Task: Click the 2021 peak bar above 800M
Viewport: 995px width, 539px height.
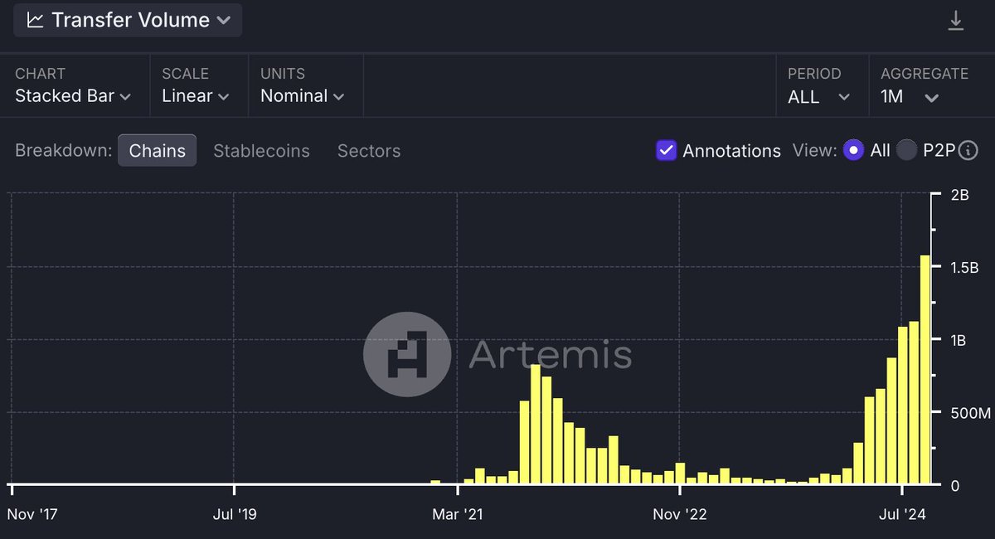Action: 536,425
